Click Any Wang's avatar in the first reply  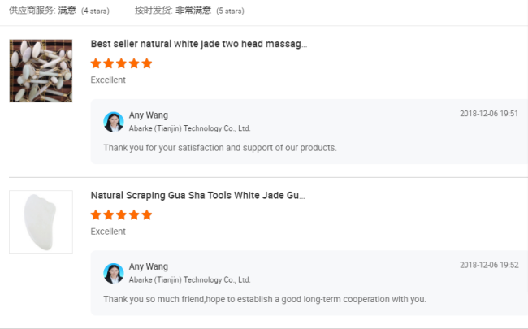click(114, 122)
